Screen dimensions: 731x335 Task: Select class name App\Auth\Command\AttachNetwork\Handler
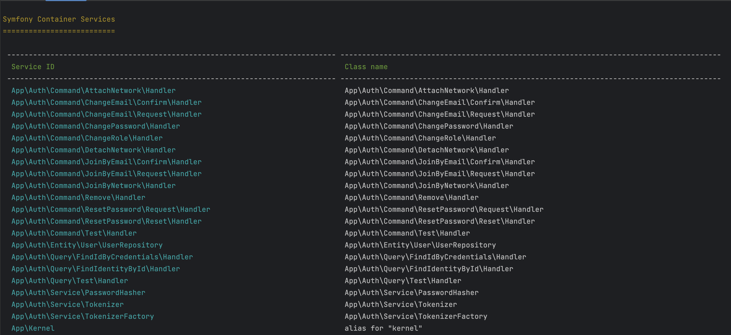pyautogui.click(x=427, y=91)
